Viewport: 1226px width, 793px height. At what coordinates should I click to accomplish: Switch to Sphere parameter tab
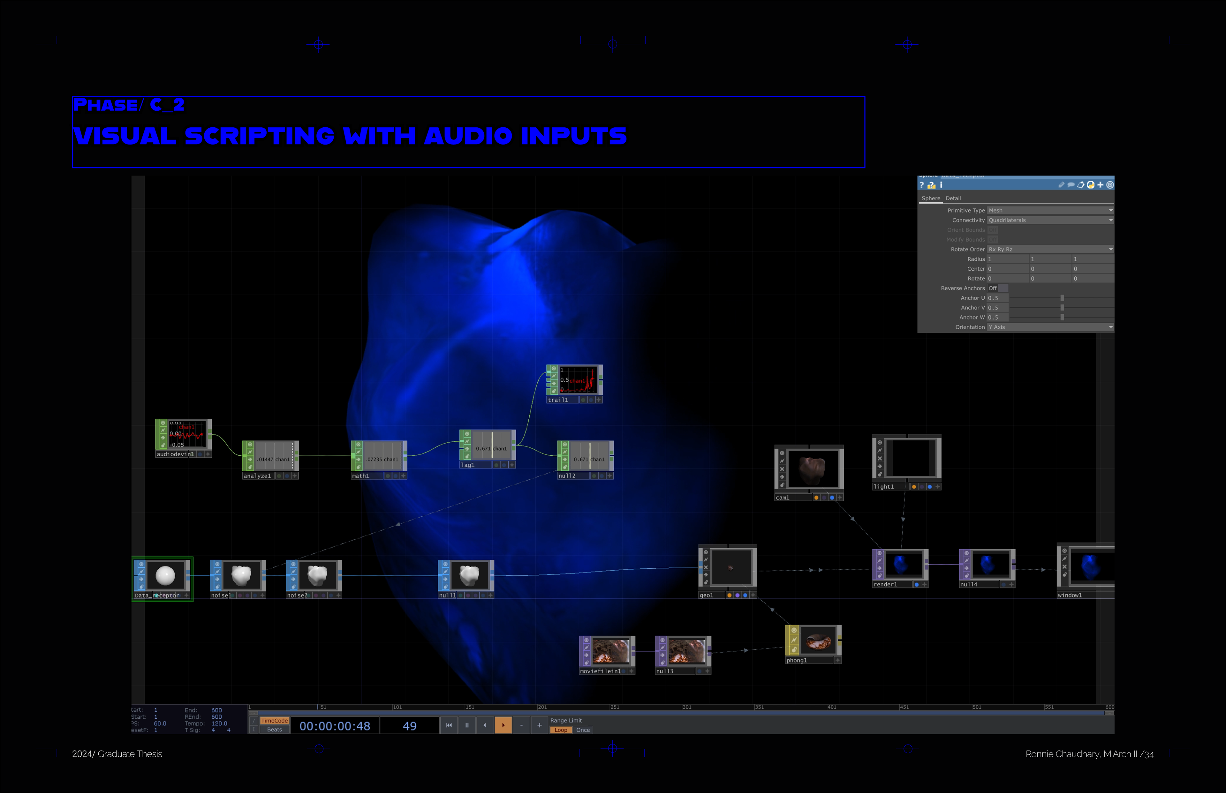[931, 198]
